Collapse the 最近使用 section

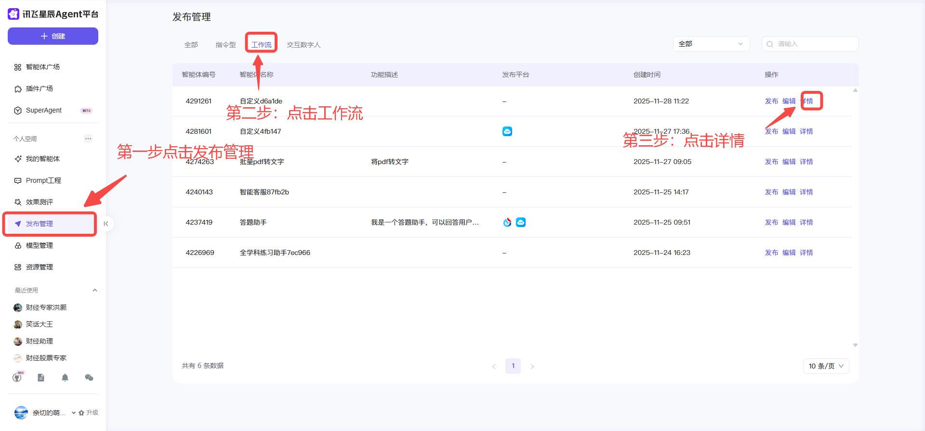[x=95, y=290]
